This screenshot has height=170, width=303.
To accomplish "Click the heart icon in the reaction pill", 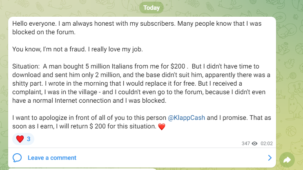I will click(x=20, y=139).
